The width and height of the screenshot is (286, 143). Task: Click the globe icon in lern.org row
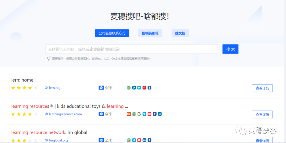(x=101, y=88)
